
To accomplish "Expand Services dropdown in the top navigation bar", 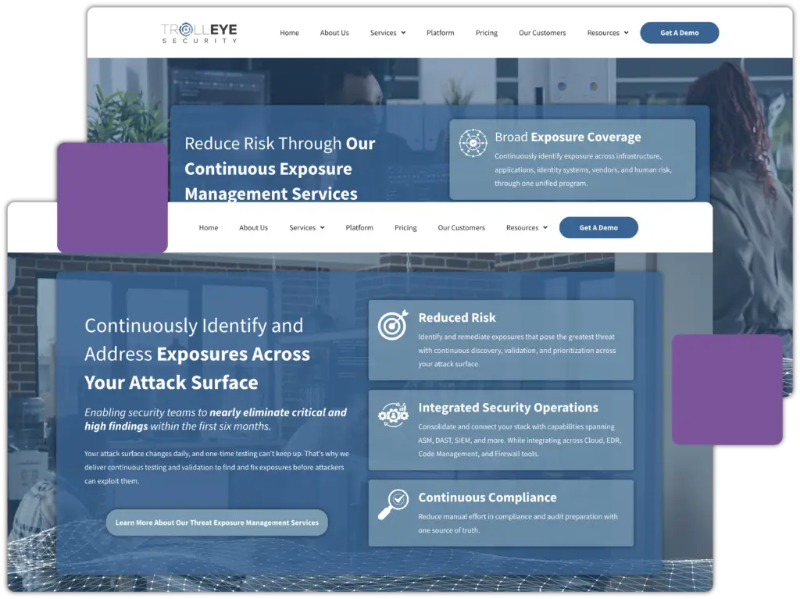I will (x=387, y=33).
